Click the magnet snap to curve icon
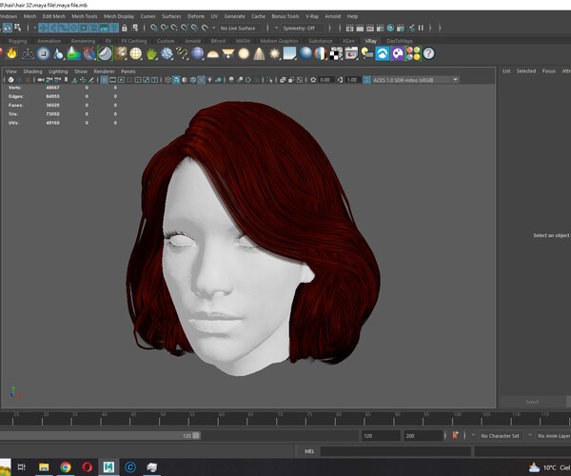Viewport: 571px width, 476px height. (x=165, y=28)
